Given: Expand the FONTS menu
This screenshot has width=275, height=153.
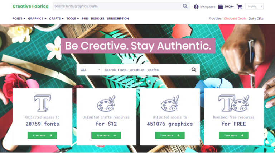Looking at the screenshot, I should (19, 18).
